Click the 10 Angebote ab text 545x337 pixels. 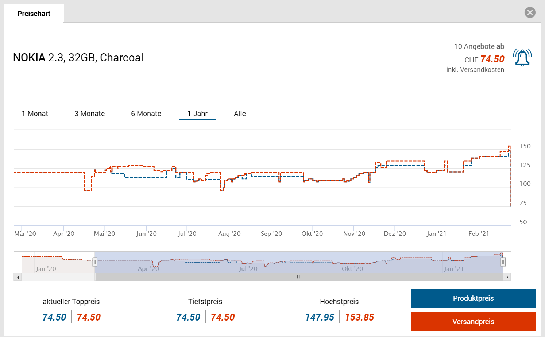[x=479, y=46]
